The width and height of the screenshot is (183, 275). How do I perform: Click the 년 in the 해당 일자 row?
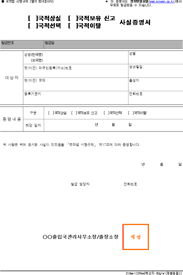[x=97, y=124]
